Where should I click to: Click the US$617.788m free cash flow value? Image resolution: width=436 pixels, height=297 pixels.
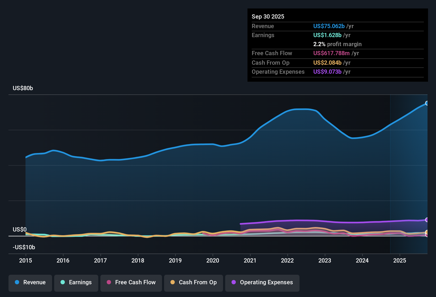pyautogui.click(x=331, y=53)
